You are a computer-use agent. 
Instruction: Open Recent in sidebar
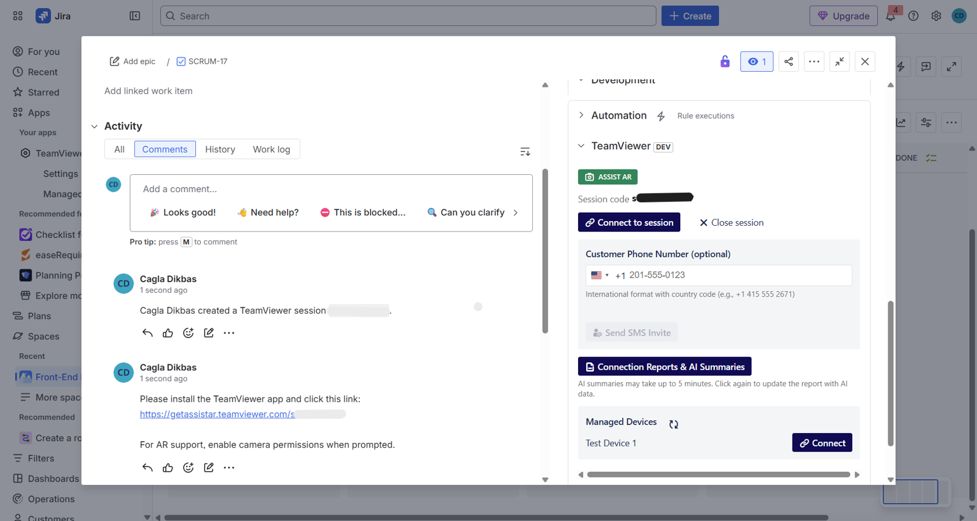(35, 72)
